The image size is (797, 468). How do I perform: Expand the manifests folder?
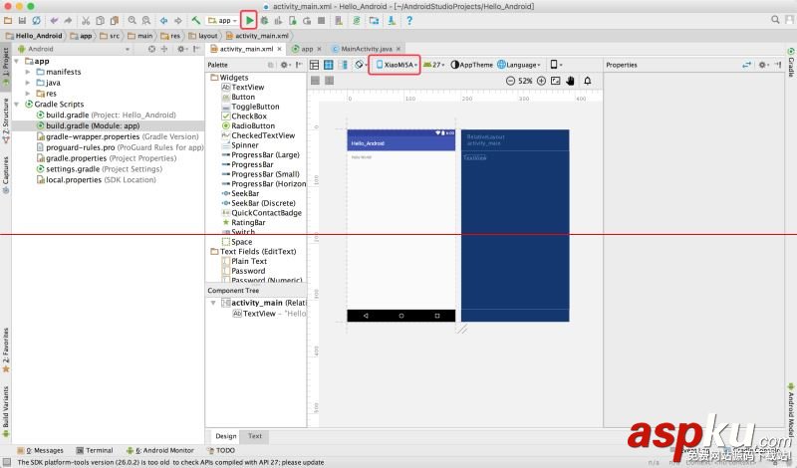28,72
